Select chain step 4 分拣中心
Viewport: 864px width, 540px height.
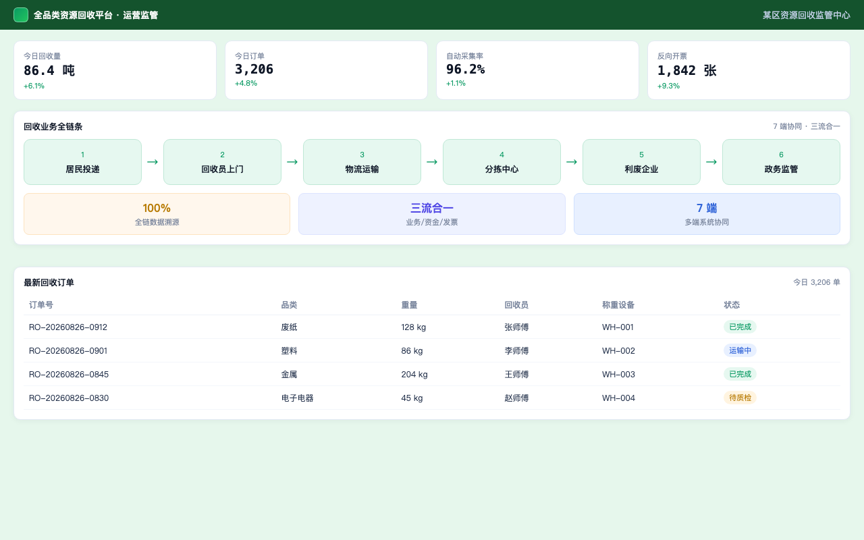[x=502, y=162]
